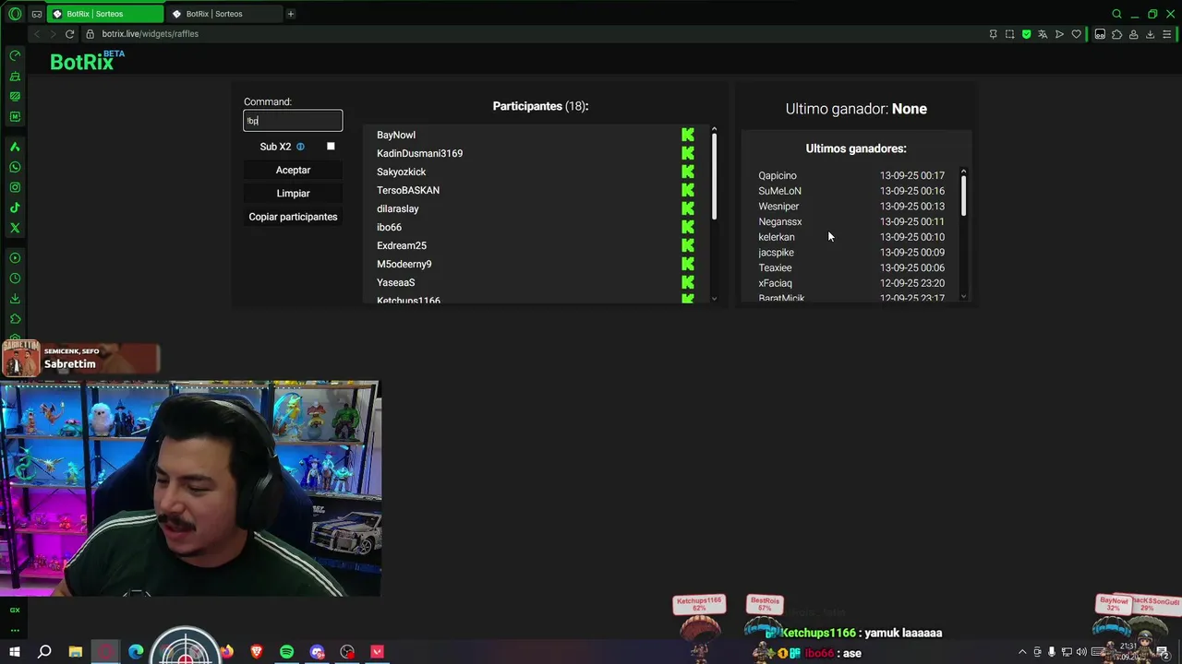The image size is (1182, 664).
Task: Open the GX Control speedometer sidebar icon
Action: 15,55
